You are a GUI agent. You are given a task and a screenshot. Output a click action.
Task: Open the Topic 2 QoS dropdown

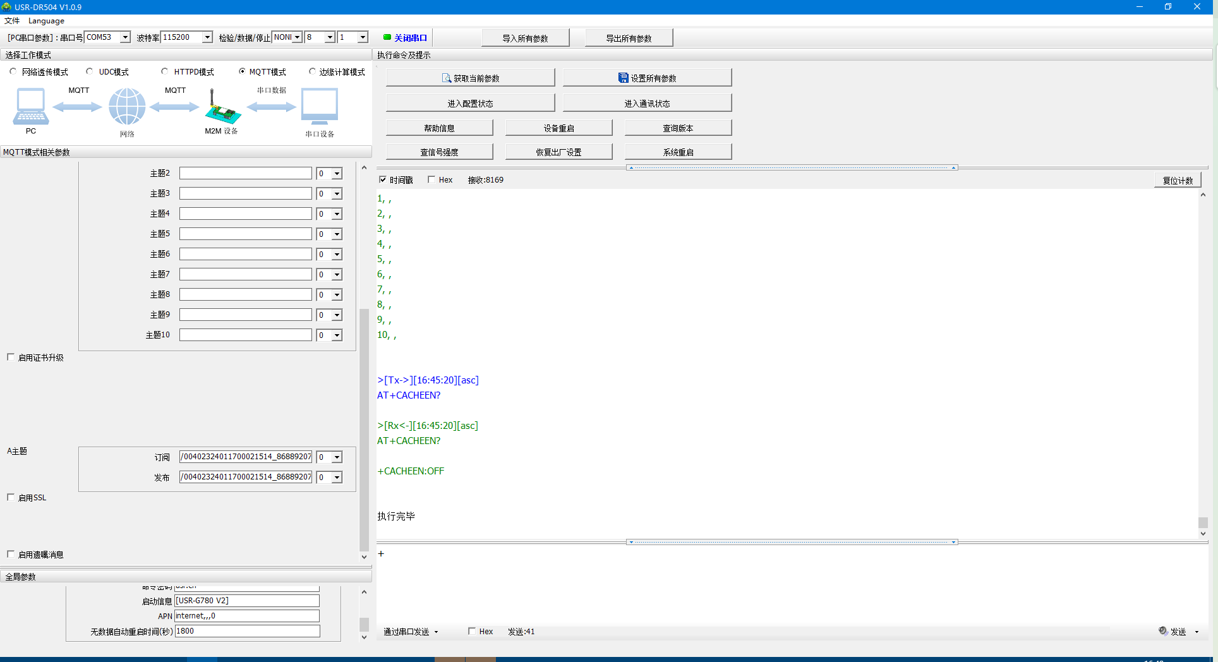pos(337,174)
